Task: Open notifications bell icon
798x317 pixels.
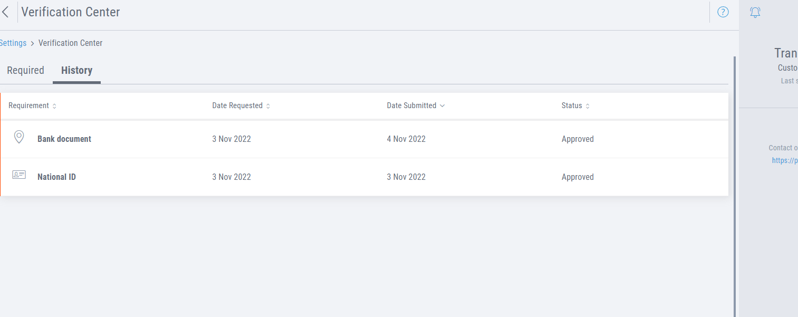Action: 755,12
